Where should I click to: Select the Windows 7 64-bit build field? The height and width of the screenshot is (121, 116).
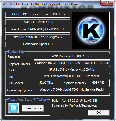(72, 90)
